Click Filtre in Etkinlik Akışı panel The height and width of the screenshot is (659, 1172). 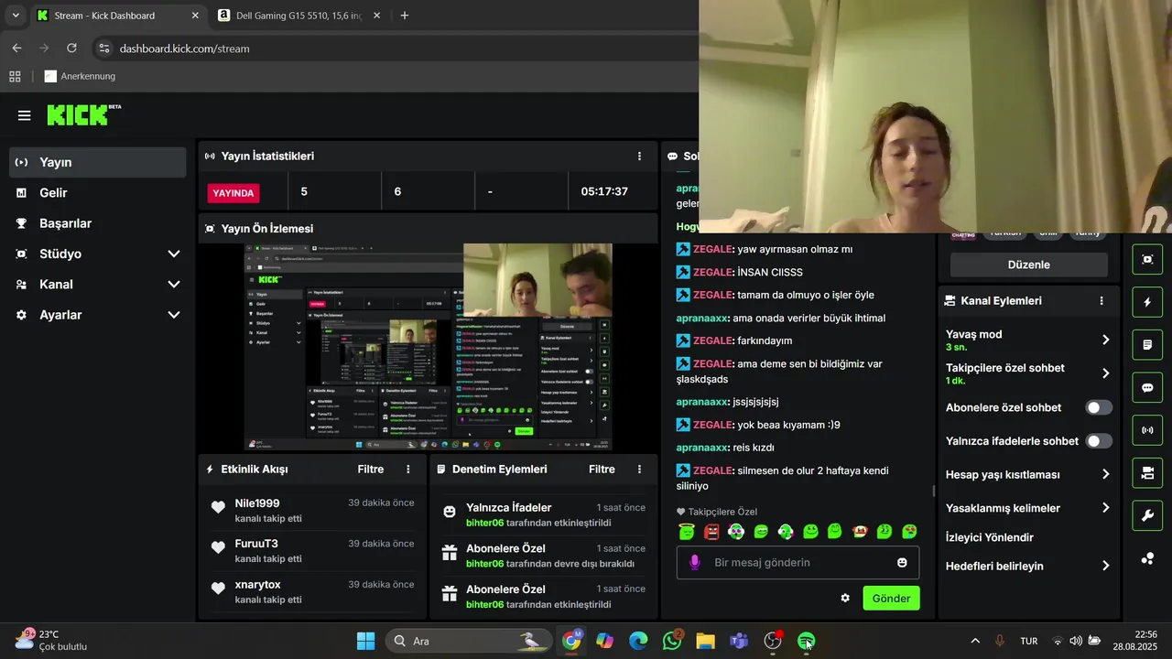pyautogui.click(x=371, y=470)
